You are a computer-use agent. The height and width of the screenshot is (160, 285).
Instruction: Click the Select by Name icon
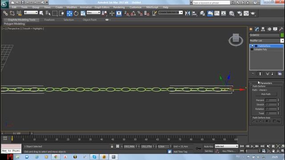(41, 13)
